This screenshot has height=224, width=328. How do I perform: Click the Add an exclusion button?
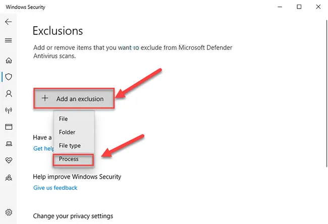74,99
